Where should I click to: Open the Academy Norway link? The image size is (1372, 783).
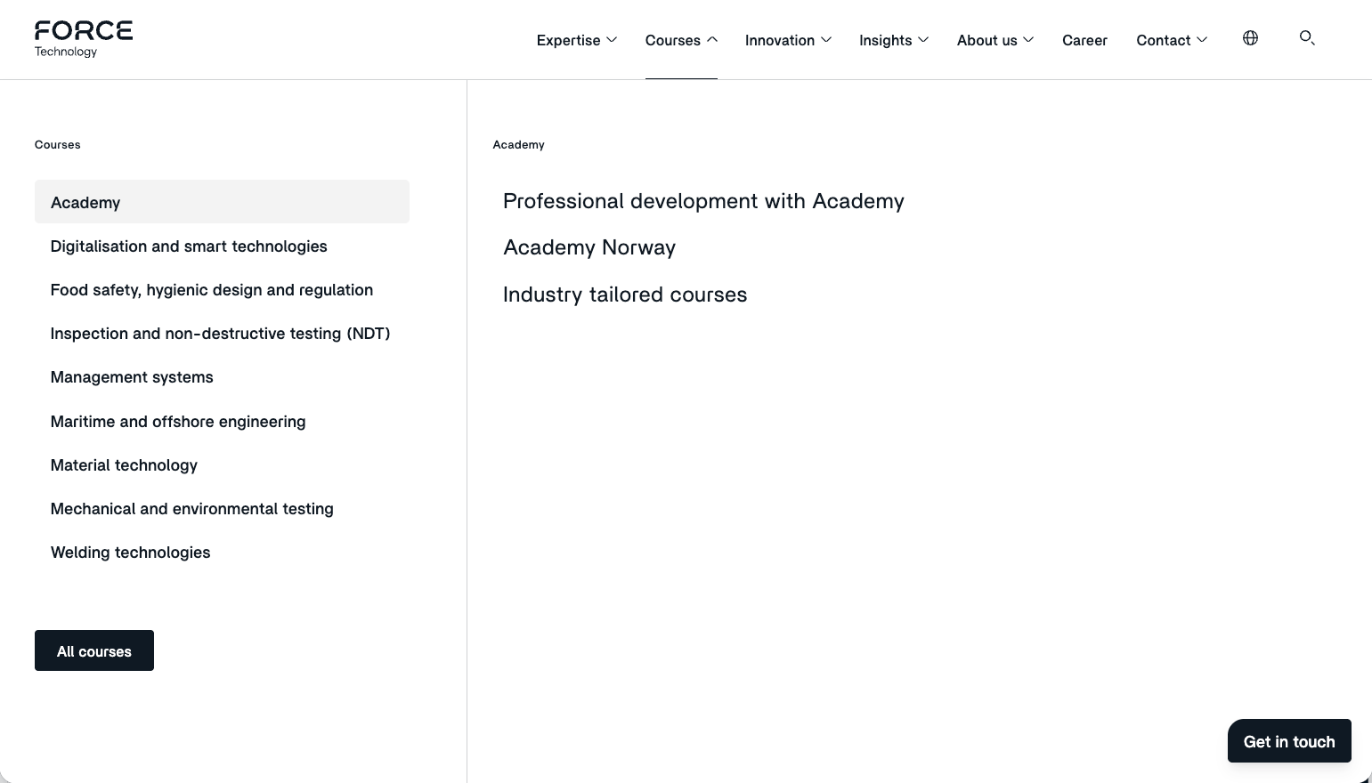(x=589, y=247)
